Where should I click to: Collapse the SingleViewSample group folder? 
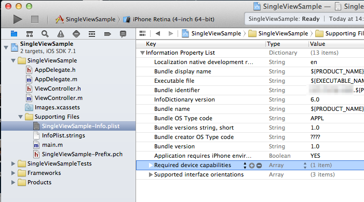click(x=13, y=61)
